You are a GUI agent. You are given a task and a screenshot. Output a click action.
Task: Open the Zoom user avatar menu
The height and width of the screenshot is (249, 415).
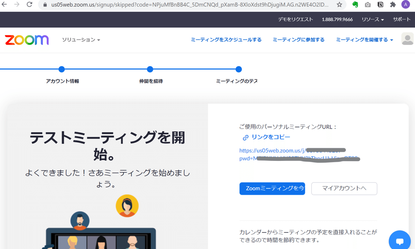(x=407, y=39)
